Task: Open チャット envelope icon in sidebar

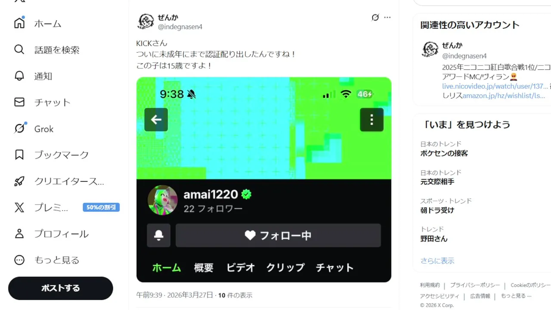Action: point(19,102)
